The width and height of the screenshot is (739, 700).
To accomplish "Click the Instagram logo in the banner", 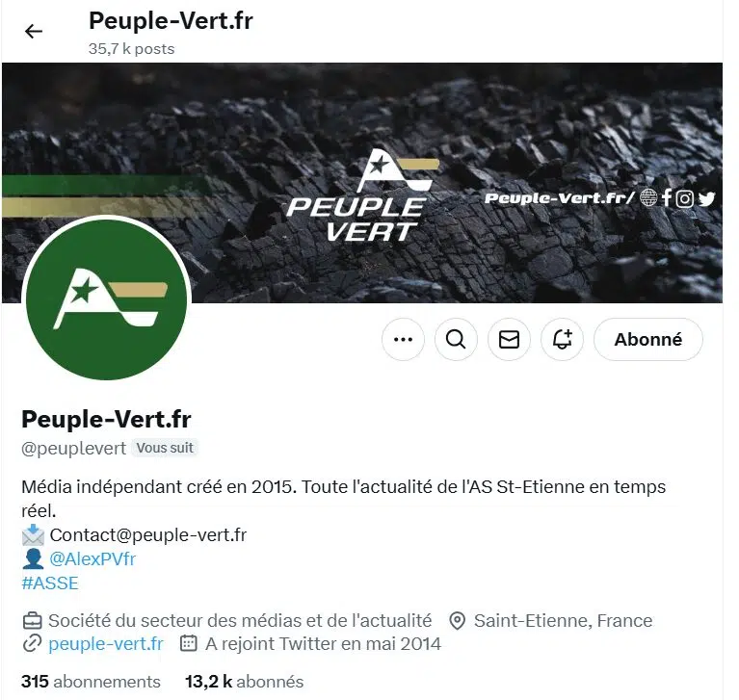I will pos(685,198).
